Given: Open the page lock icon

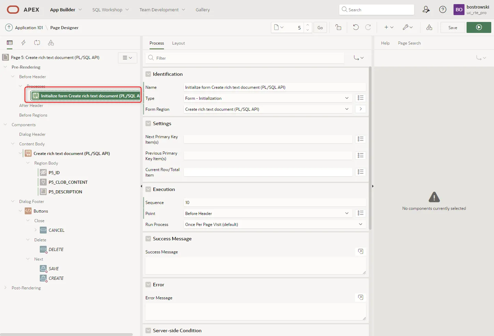Looking at the screenshot, I should point(338,27).
